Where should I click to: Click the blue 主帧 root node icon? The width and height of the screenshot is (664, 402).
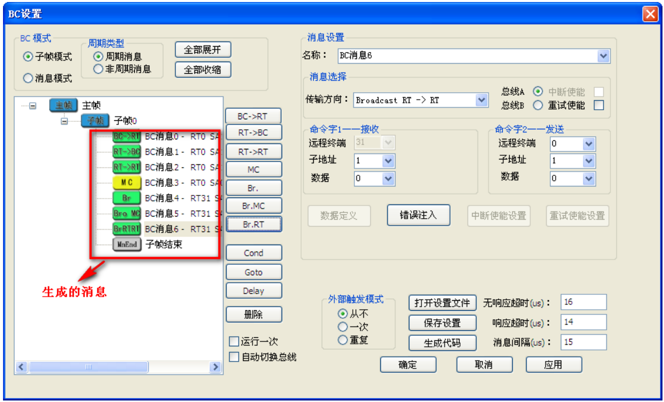click(x=63, y=105)
